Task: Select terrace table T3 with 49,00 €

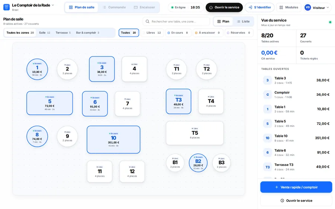Action: pyautogui.click(x=179, y=101)
